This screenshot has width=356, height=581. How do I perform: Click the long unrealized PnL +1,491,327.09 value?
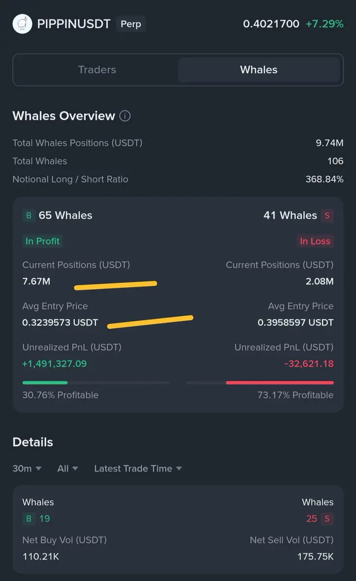pyautogui.click(x=55, y=364)
